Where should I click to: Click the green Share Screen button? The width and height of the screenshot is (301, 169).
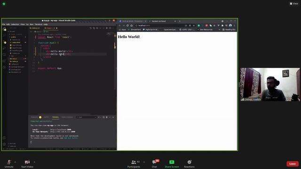tap(172, 164)
